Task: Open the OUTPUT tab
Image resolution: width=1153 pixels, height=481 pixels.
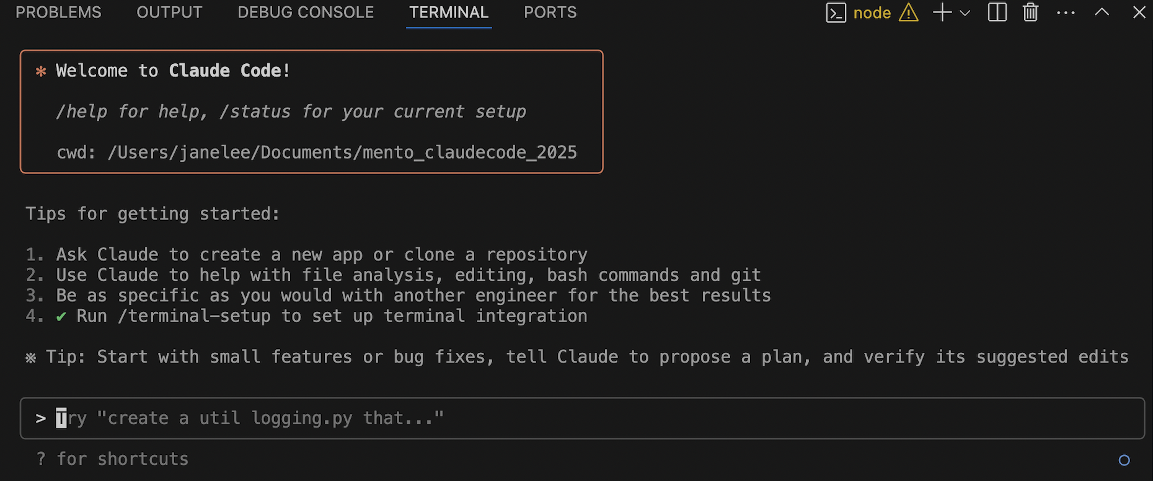Action: pos(169,12)
